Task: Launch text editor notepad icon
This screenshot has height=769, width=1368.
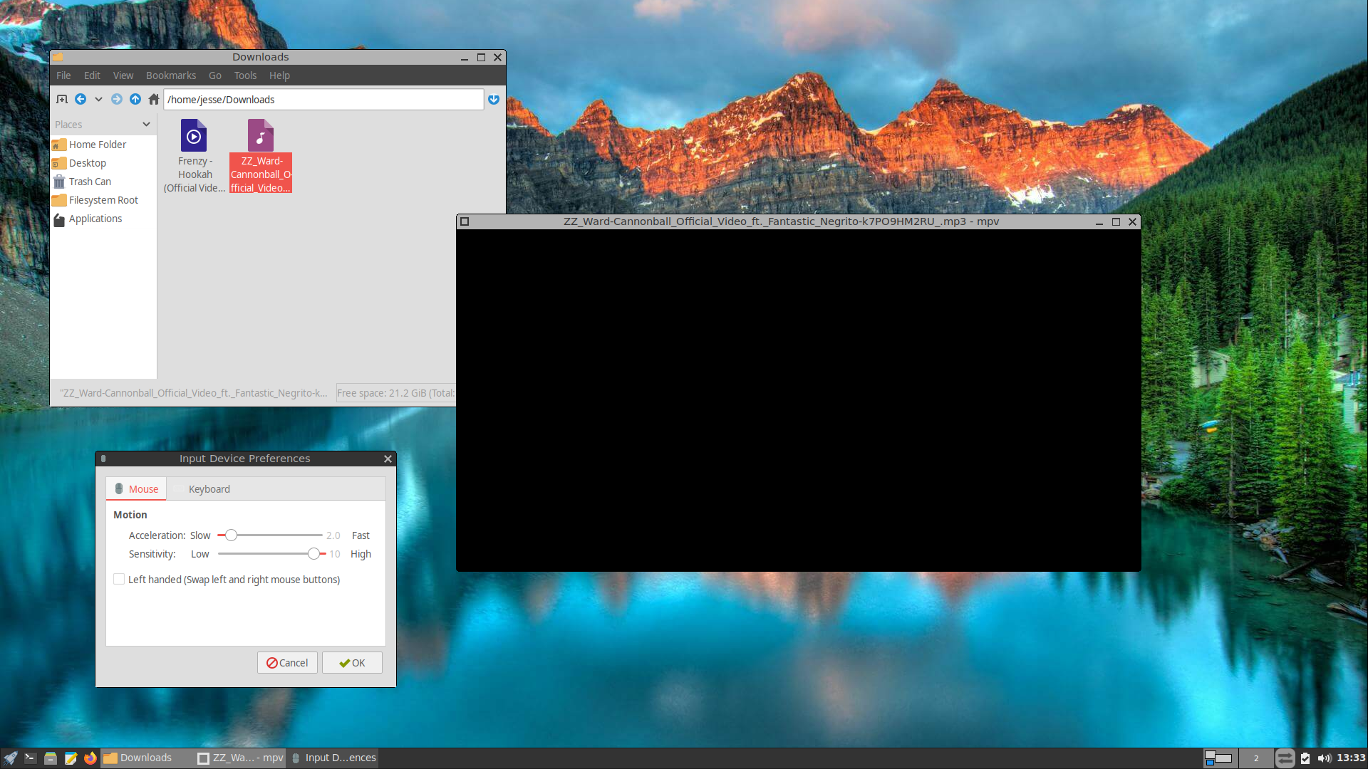Action: tap(71, 758)
